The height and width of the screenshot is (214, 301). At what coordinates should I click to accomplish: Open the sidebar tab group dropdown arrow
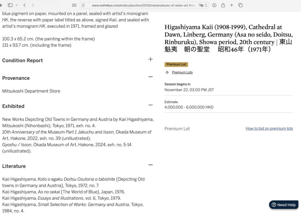(x=16, y=5)
